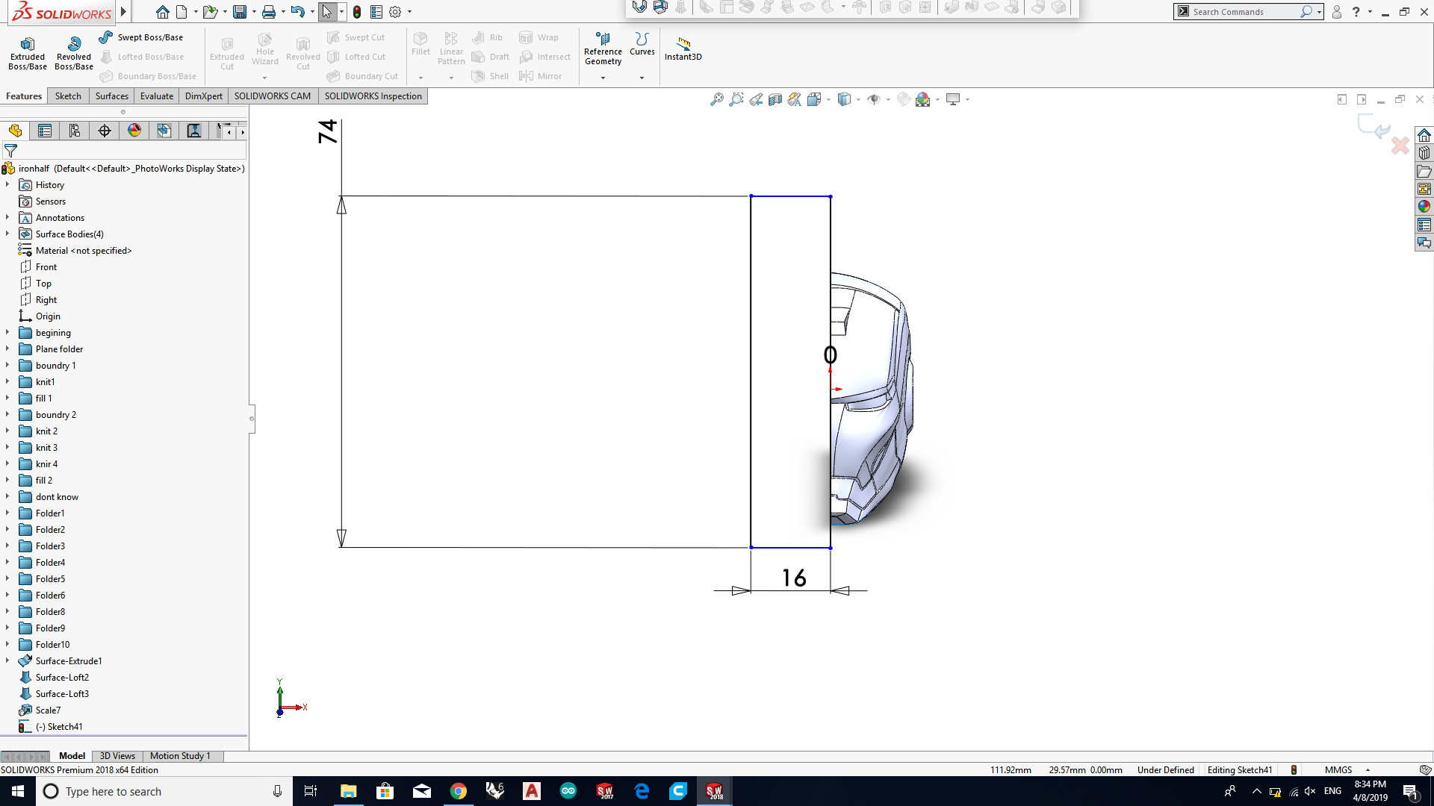Open the PropertyManager panel tab
Screen dimensions: 1434x806
click(x=45, y=131)
